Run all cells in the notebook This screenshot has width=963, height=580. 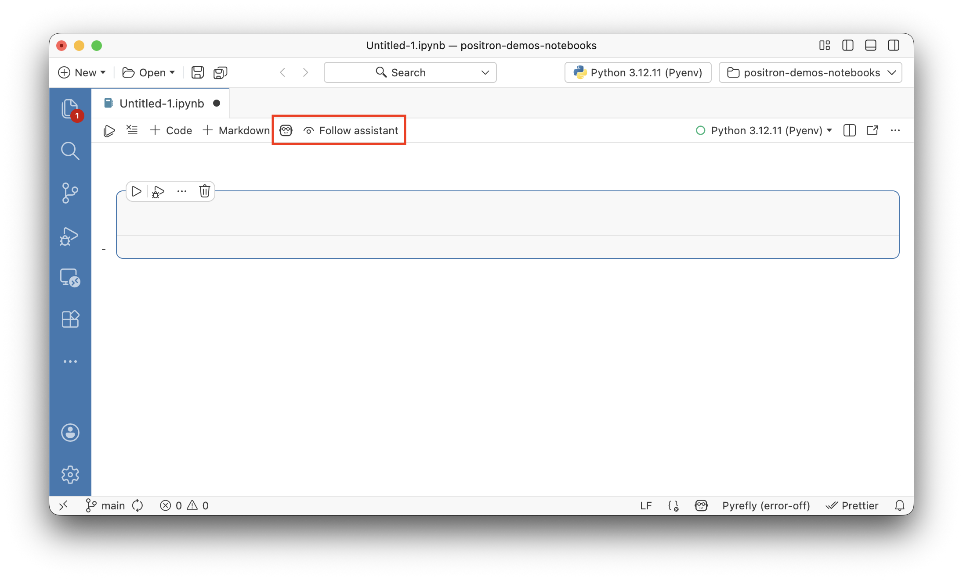coord(109,130)
